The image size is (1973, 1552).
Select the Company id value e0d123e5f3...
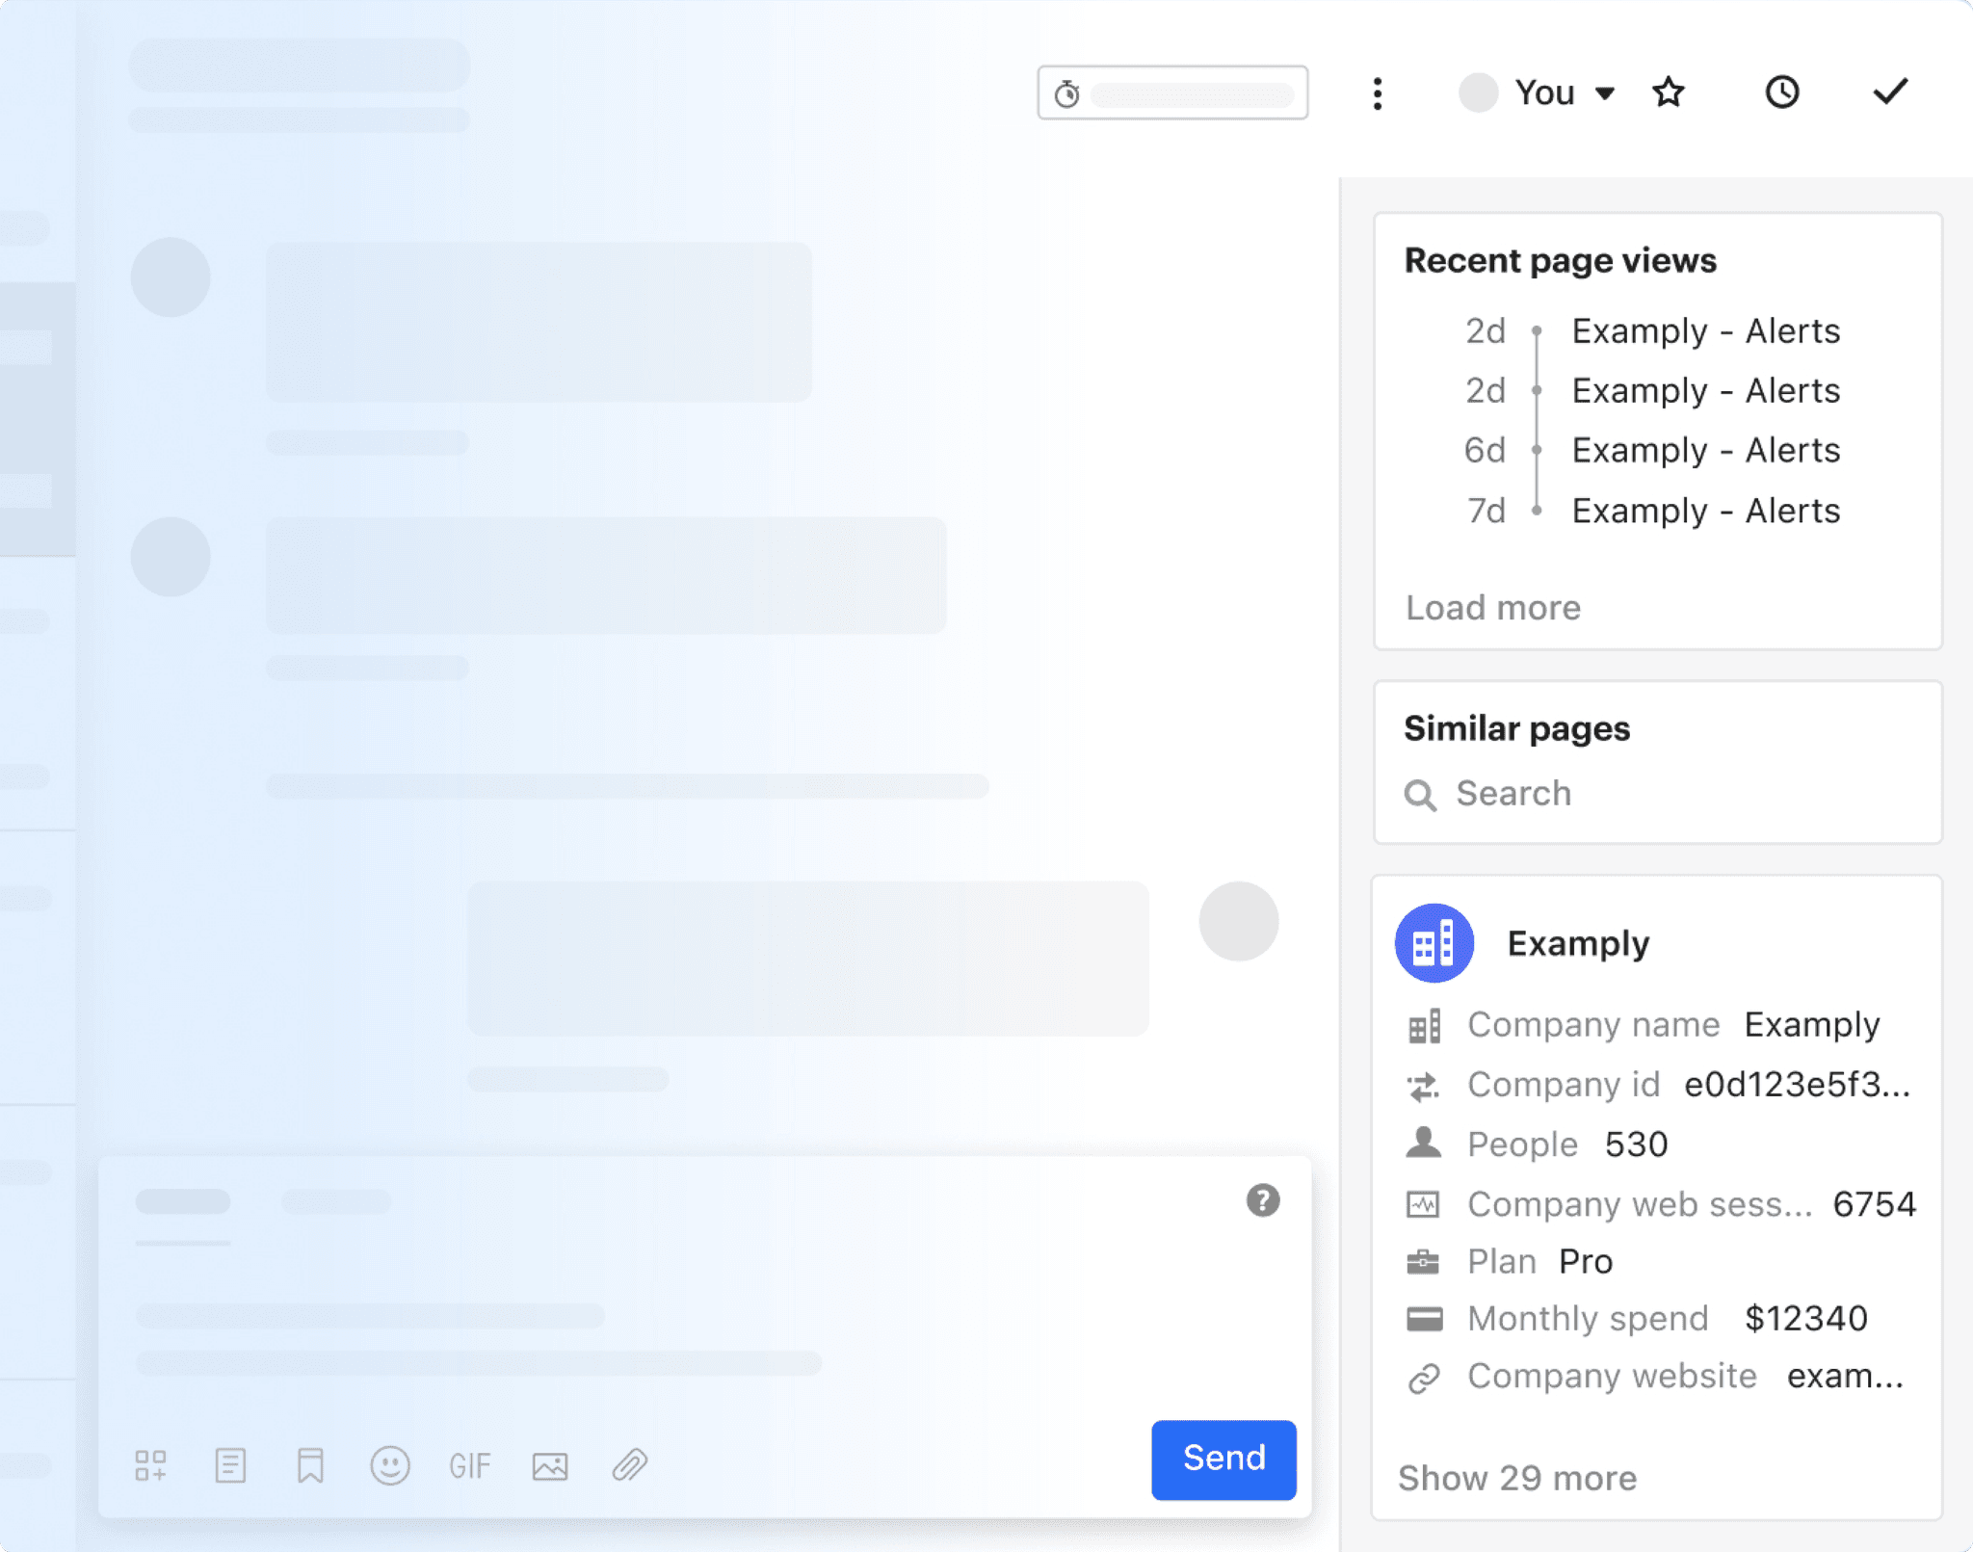point(1798,1085)
